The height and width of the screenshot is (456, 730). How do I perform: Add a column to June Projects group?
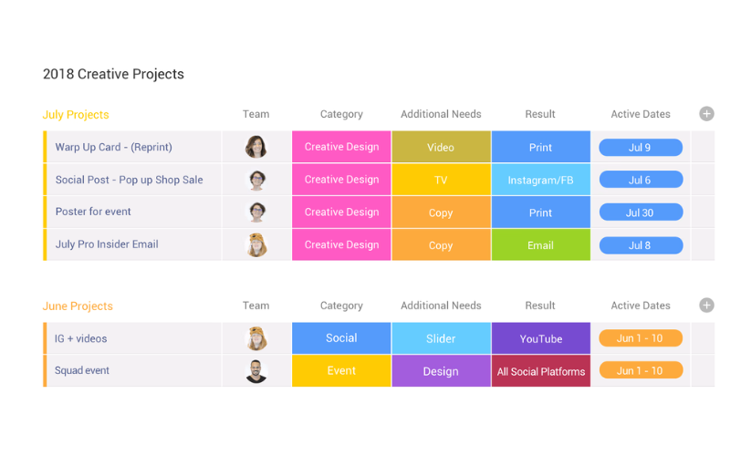tap(706, 306)
